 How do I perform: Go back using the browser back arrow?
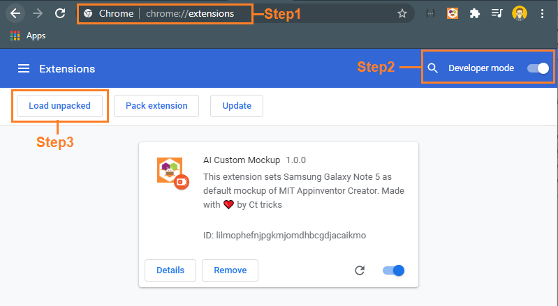click(15, 13)
